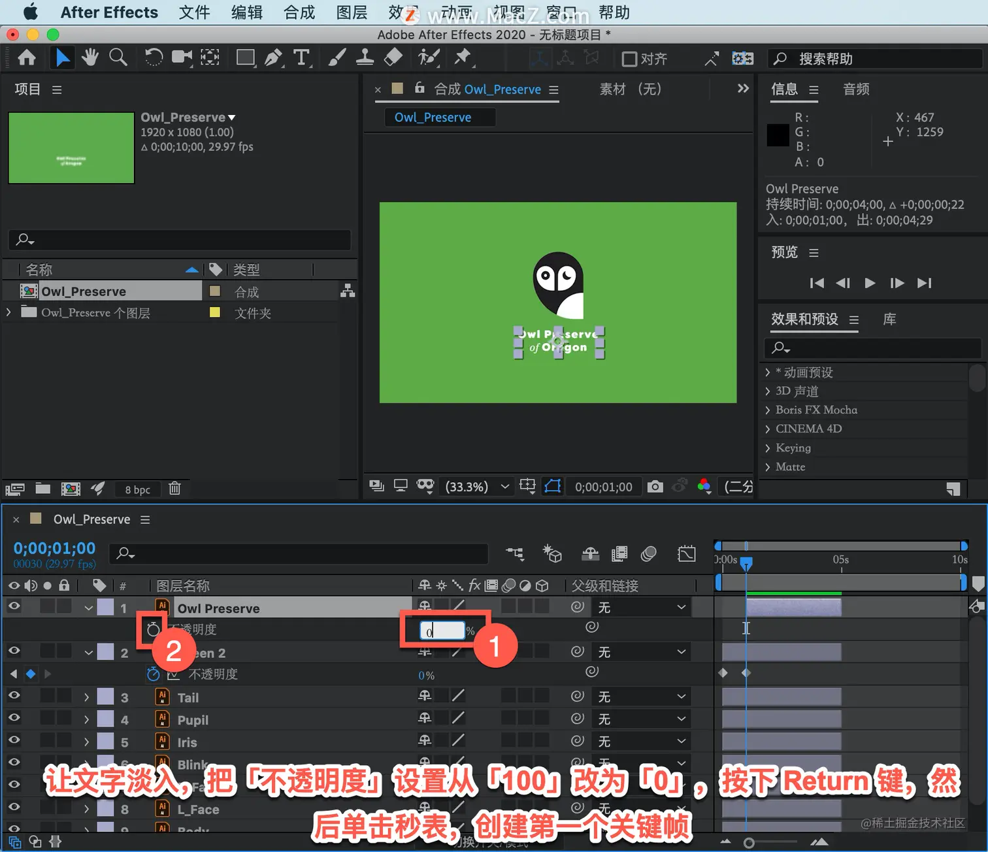Select the Pen tool
Image resolution: width=988 pixels, height=852 pixels.
click(x=274, y=58)
